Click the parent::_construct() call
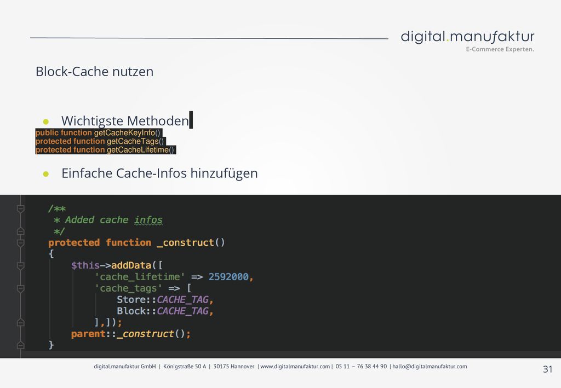This screenshot has width=561, height=388. click(130, 334)
